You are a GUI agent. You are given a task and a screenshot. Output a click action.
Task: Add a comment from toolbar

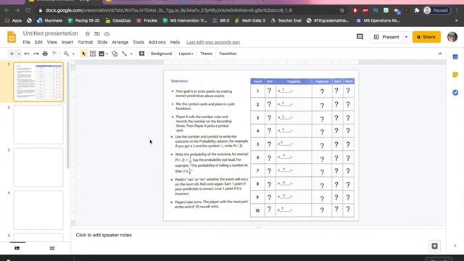142,54
